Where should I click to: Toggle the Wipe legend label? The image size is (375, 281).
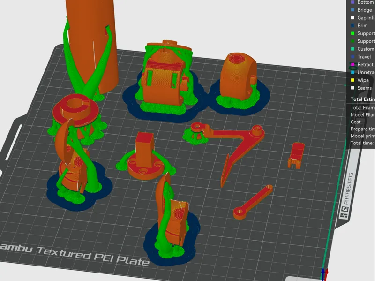(x=363, y=80)
